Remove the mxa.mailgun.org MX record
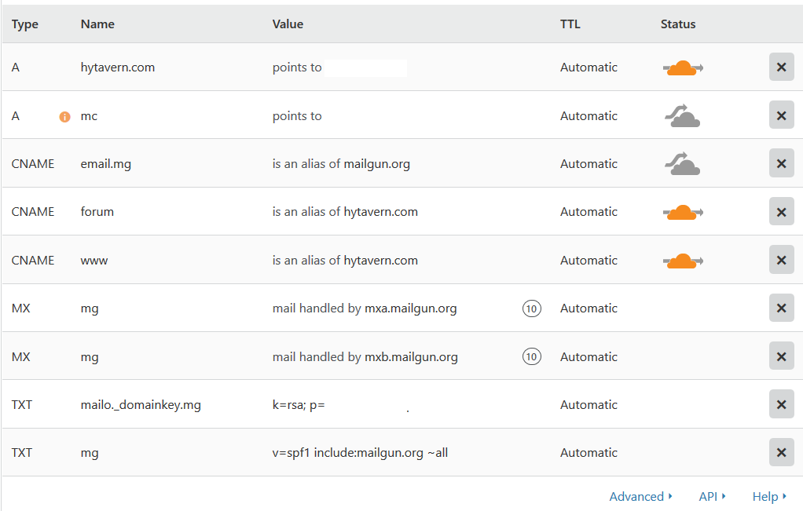Screen dimensions: 803x511 [x=782, y=308]
